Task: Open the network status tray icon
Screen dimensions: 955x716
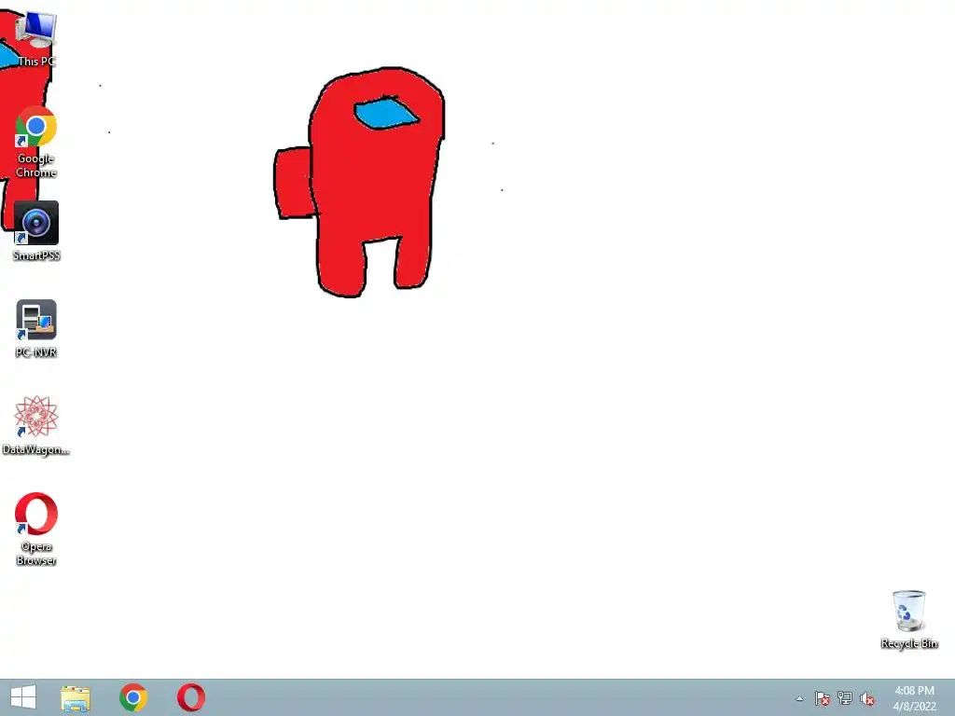Action: [845, 698]
